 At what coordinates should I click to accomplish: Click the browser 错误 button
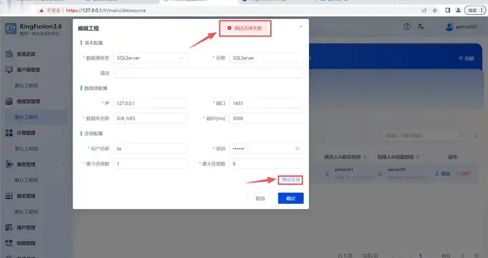click(x=472, y=10)
